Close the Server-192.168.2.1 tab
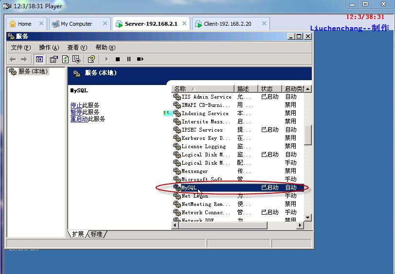Viewport: 395px width, 274px height. (184, 23)
